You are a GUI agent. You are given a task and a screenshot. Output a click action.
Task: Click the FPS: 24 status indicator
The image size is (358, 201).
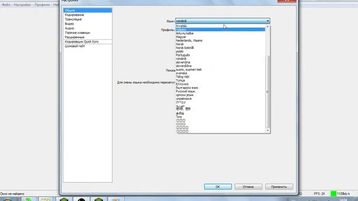click(319, 194)
